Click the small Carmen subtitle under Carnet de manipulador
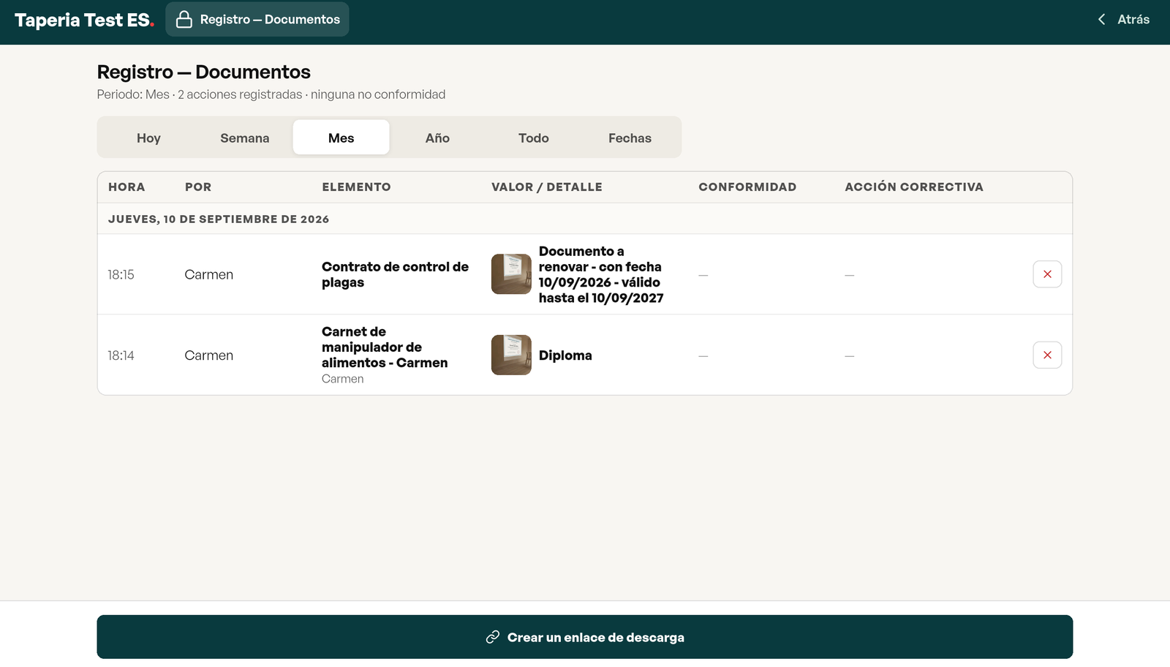Viewport: 1170px width, 667px height. tap(343, 379)
